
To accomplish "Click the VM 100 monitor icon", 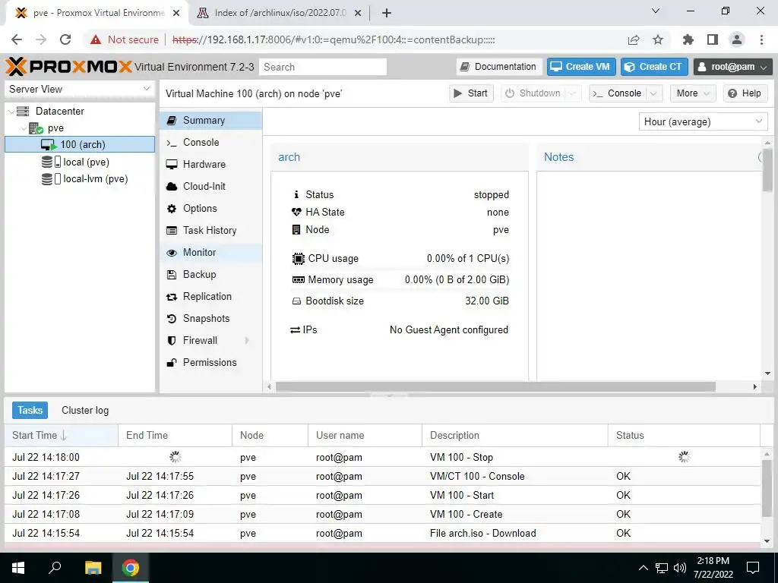I will coord(49,145).
